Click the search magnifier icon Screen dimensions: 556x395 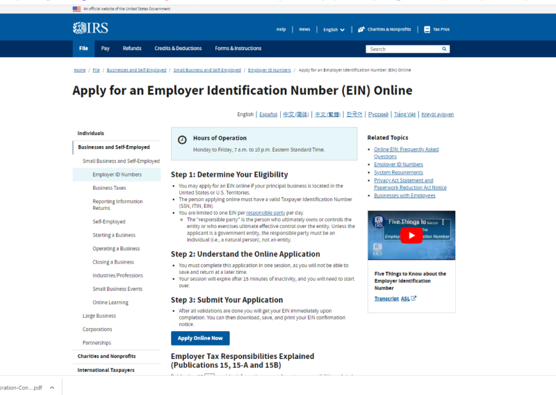[445, 49]
